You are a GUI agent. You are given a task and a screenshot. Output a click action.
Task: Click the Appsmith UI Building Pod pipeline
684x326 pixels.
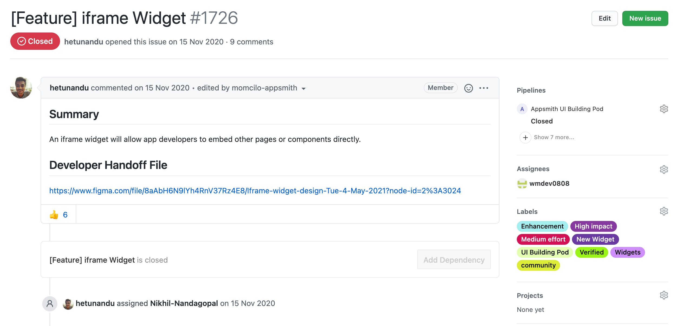(567, 109)
